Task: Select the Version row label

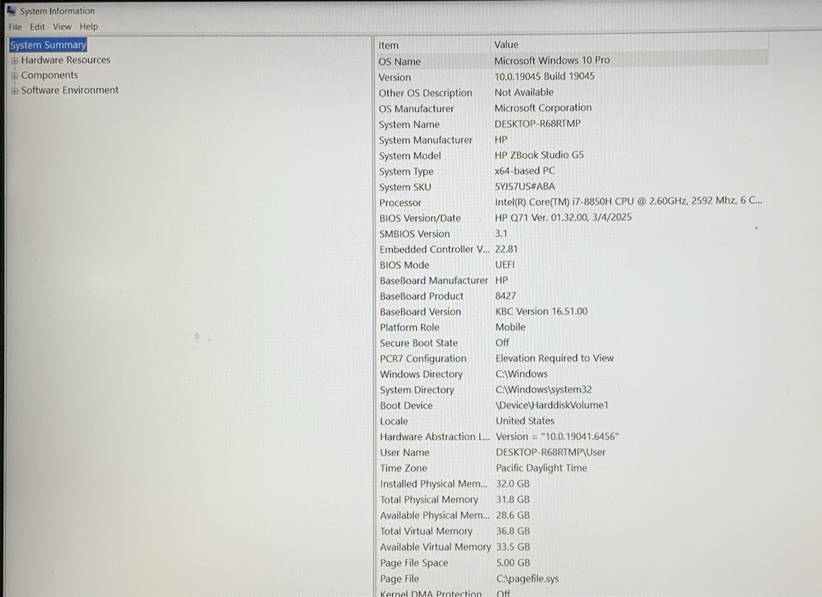Action: (x=395, y=77)
